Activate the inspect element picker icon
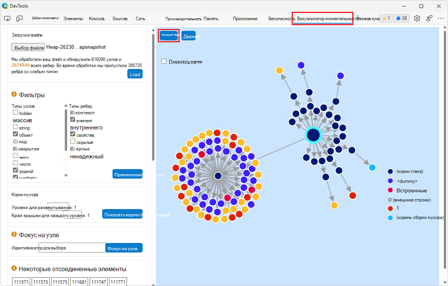 coord(7,19)
